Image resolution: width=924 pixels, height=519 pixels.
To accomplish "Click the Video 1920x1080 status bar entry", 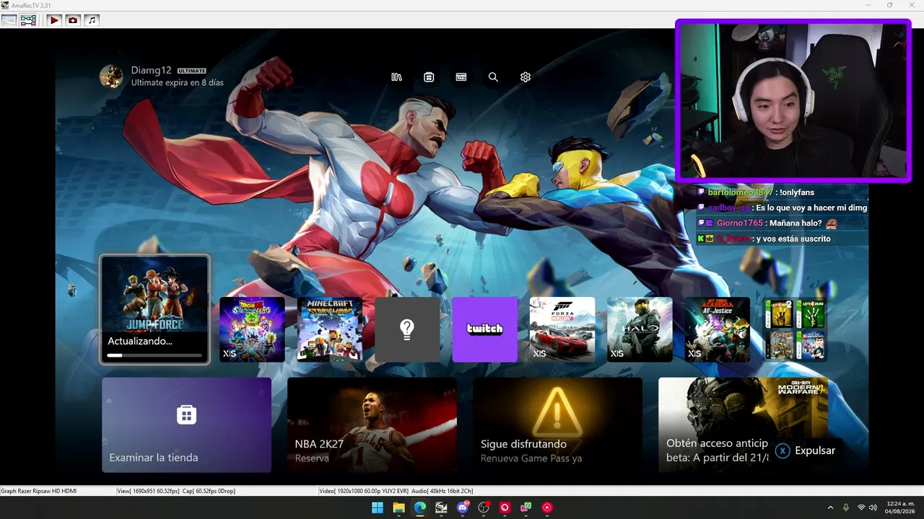I will click(x=364, y=491).
